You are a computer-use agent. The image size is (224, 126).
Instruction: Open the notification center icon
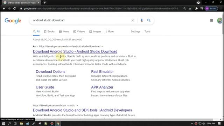pos(219,124)
